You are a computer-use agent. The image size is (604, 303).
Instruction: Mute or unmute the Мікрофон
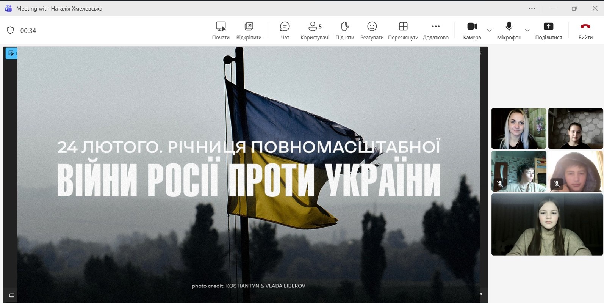(509, 30)
